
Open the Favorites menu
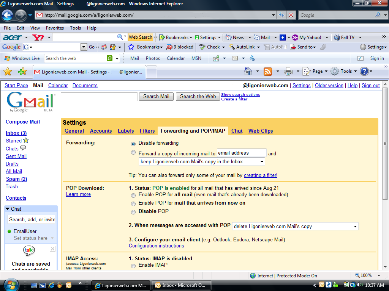55,28
